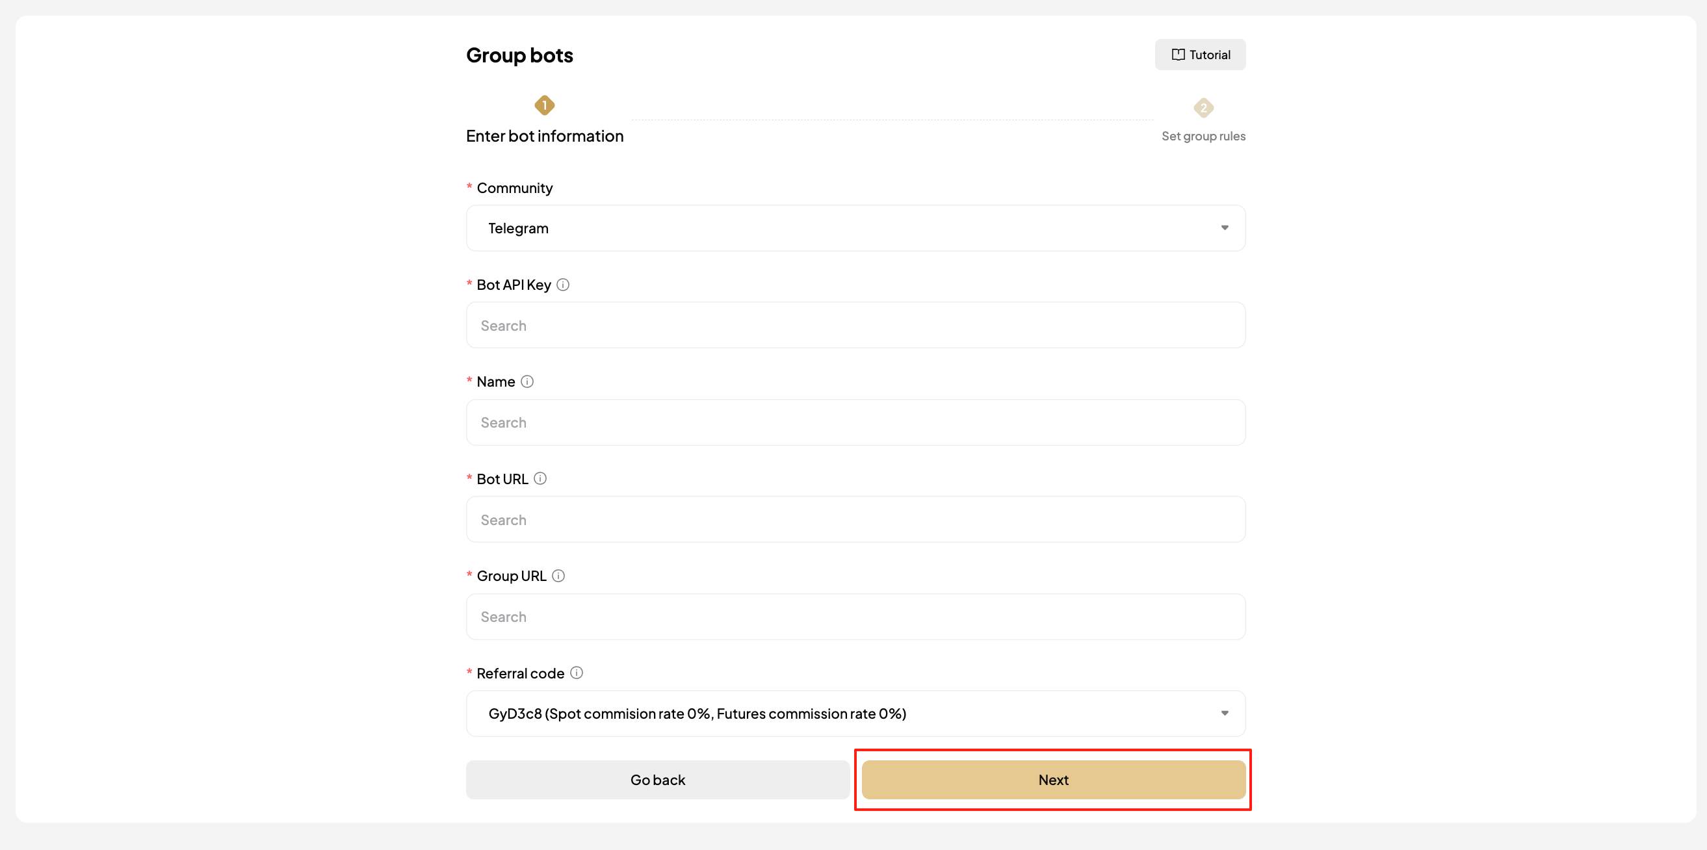Open the Tutorial button
Image resolution: width=1707 pixels, height=850 pixels.
[1200, 55]
